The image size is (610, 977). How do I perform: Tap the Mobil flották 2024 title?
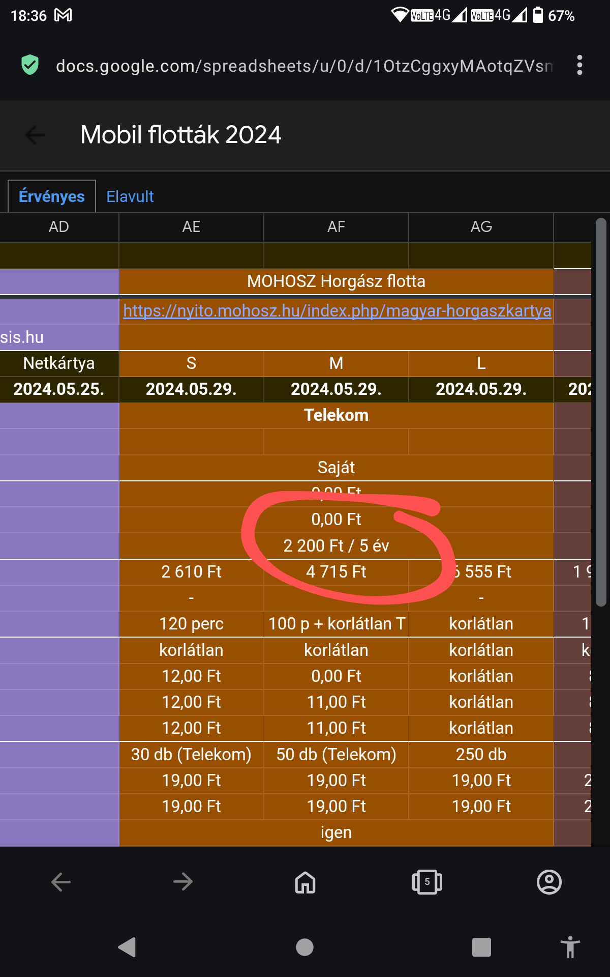click(180, 135)
